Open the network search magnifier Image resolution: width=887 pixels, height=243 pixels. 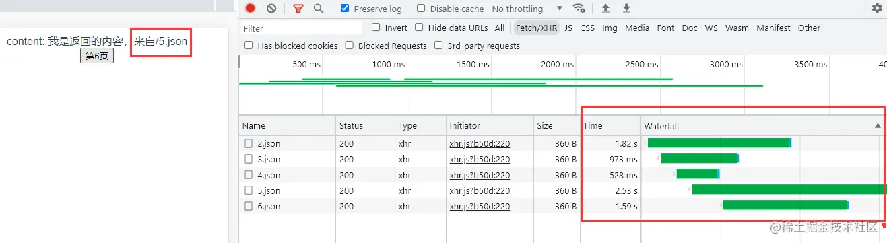click(x=319, y=9)
